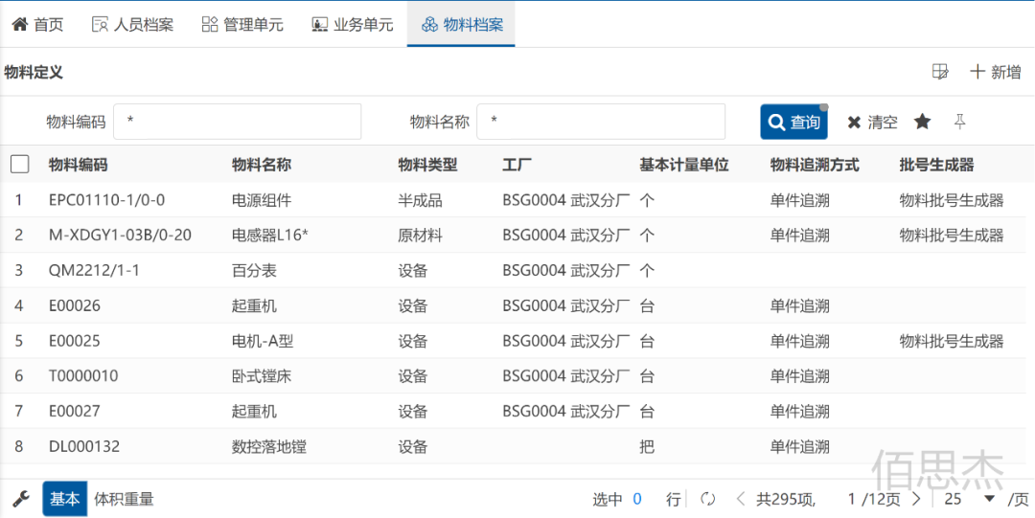Switch to the 管理单元 tab

(242, 24)
